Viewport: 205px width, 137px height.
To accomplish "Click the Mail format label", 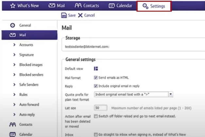I will (73, 78).
